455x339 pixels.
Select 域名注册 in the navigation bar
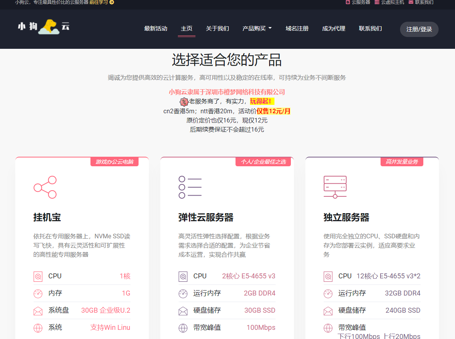tap(297, 28)
